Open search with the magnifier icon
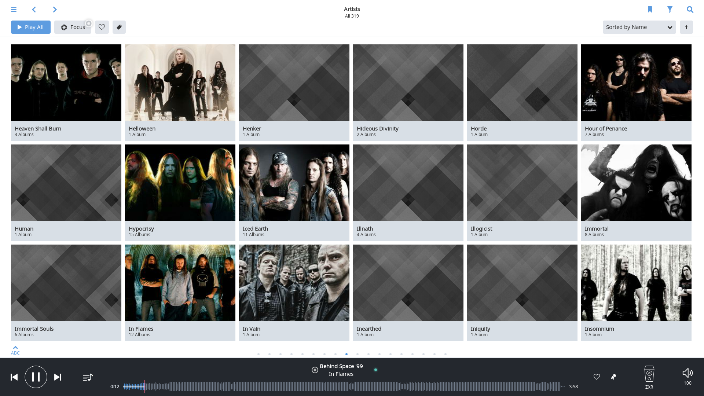Image resolution: width=704 pixels, height=396 pixels. (x=690, y=10)
